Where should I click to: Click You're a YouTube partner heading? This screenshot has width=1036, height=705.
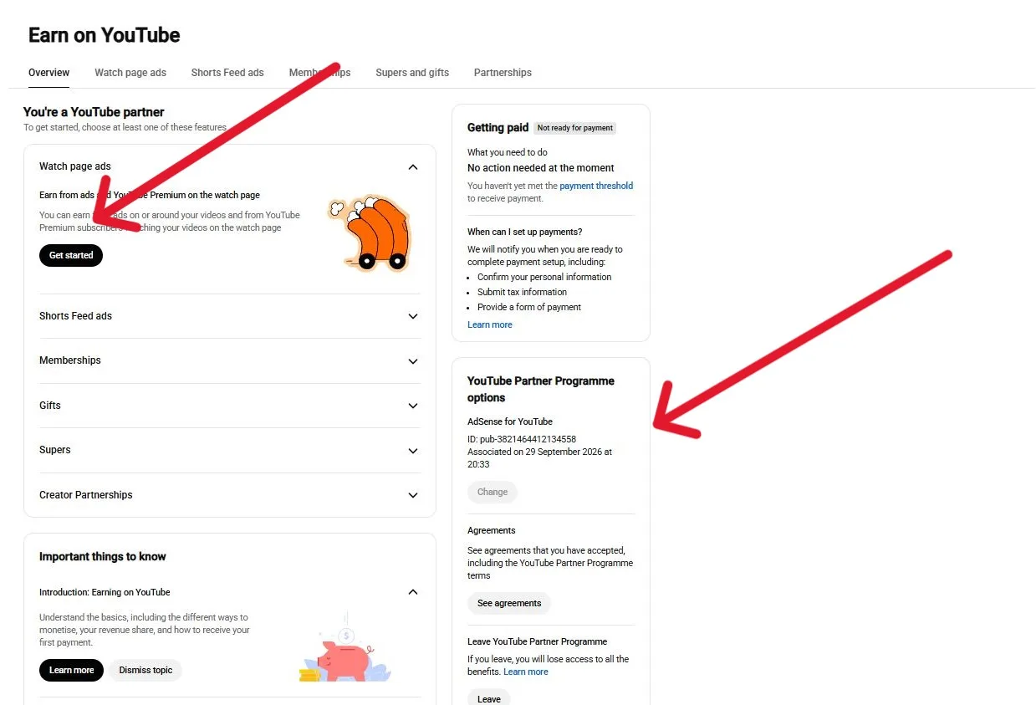[94, 112]
